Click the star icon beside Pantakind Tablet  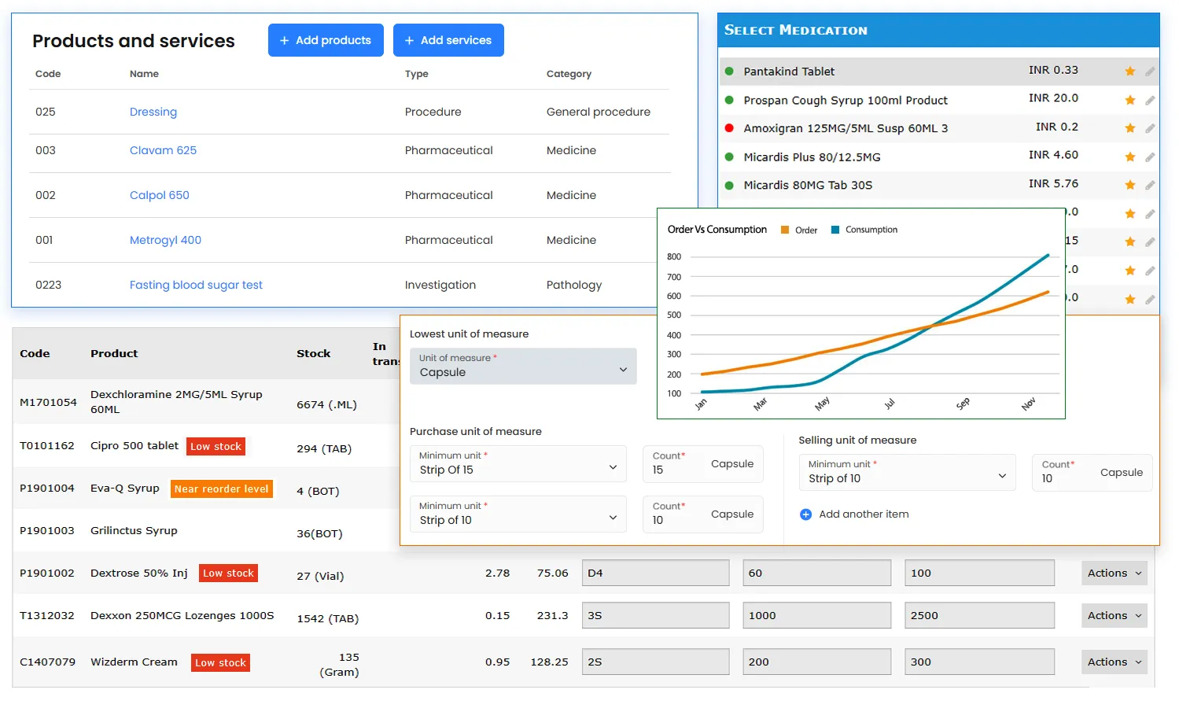[x=1129, y=72]
